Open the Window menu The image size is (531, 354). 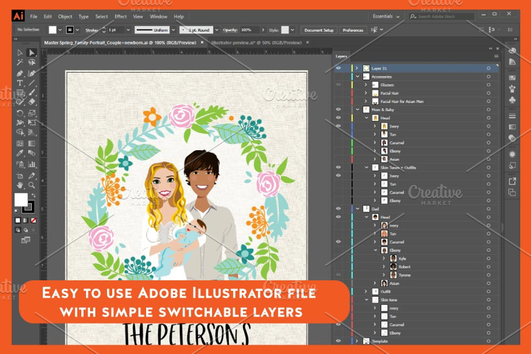click(158, 16)
